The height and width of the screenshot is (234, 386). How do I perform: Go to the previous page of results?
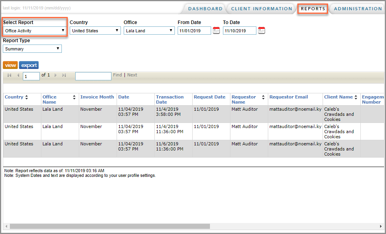tap(18, 75)
